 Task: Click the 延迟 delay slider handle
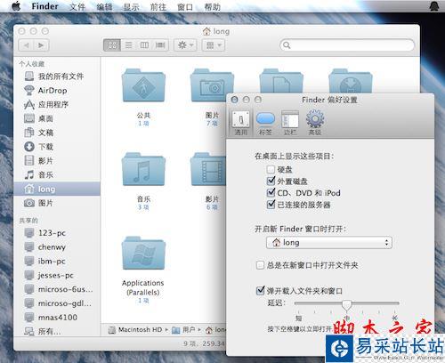click(x=346, y=305)
